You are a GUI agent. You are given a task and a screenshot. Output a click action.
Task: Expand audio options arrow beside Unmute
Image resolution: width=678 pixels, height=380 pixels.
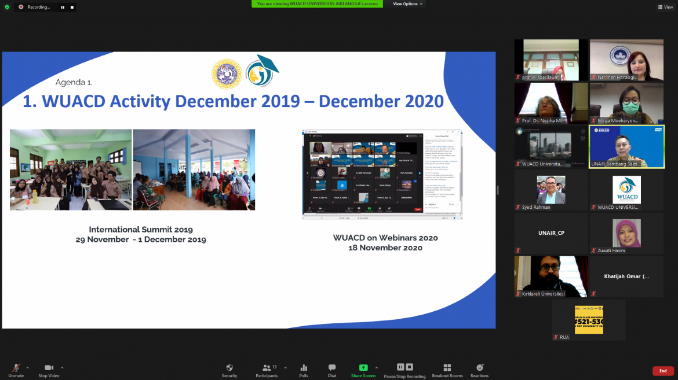tap(28, 368)
